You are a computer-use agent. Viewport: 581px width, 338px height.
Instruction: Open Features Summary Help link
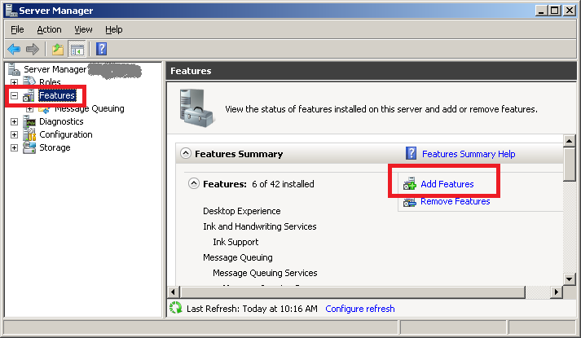point(469,154)
